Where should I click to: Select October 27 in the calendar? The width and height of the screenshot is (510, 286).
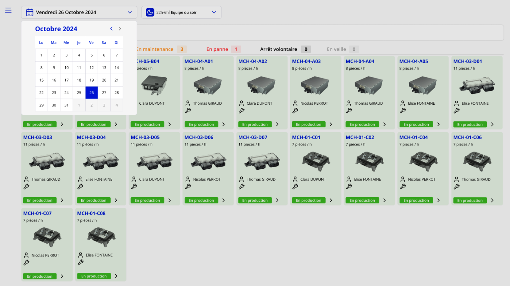(104, 93)
